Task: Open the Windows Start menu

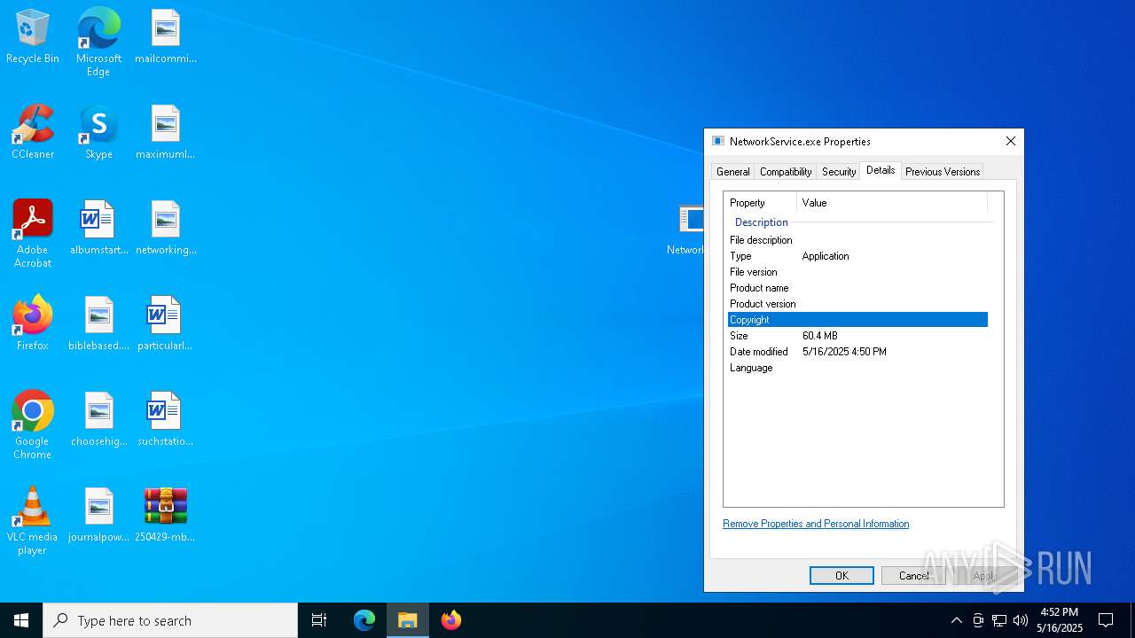Action: click(21, 620)
